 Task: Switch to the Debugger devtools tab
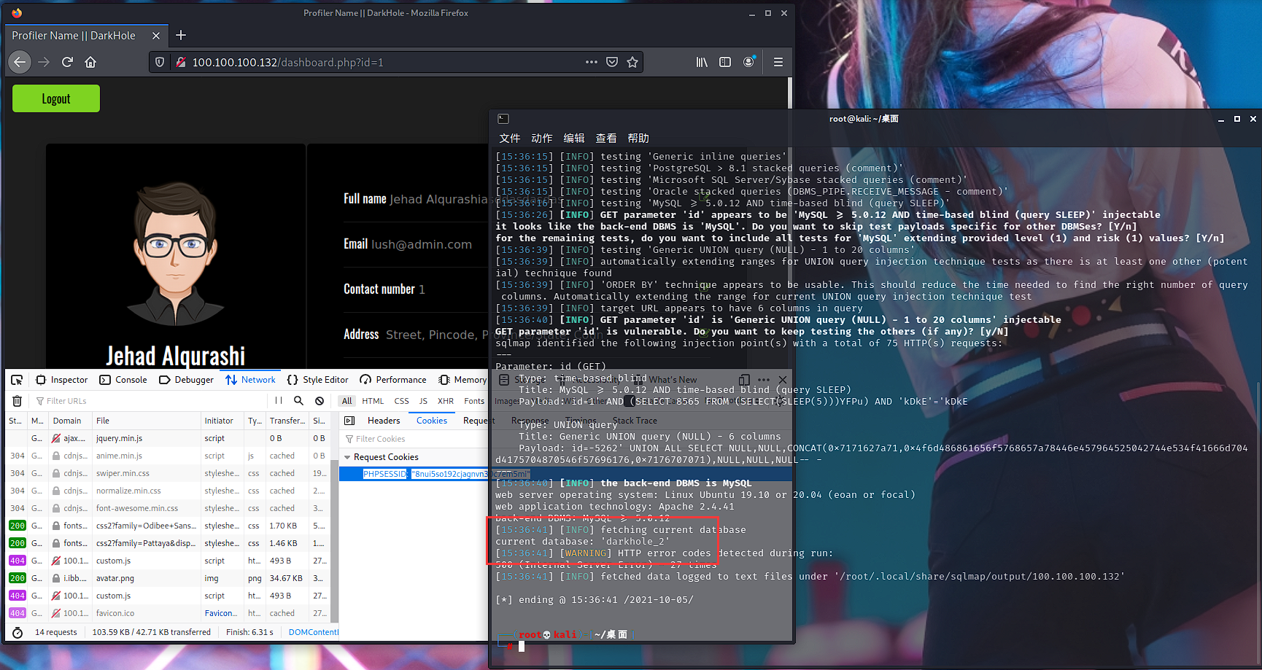click(186, 380)
